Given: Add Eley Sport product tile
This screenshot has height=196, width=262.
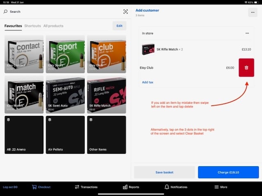Looking at the screenshot, I should 65,54.
